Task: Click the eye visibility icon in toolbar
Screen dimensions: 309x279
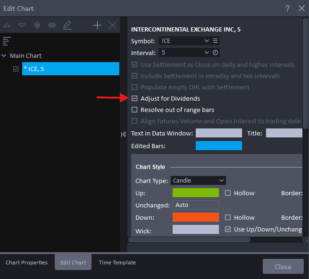Action: click(52, 25)
